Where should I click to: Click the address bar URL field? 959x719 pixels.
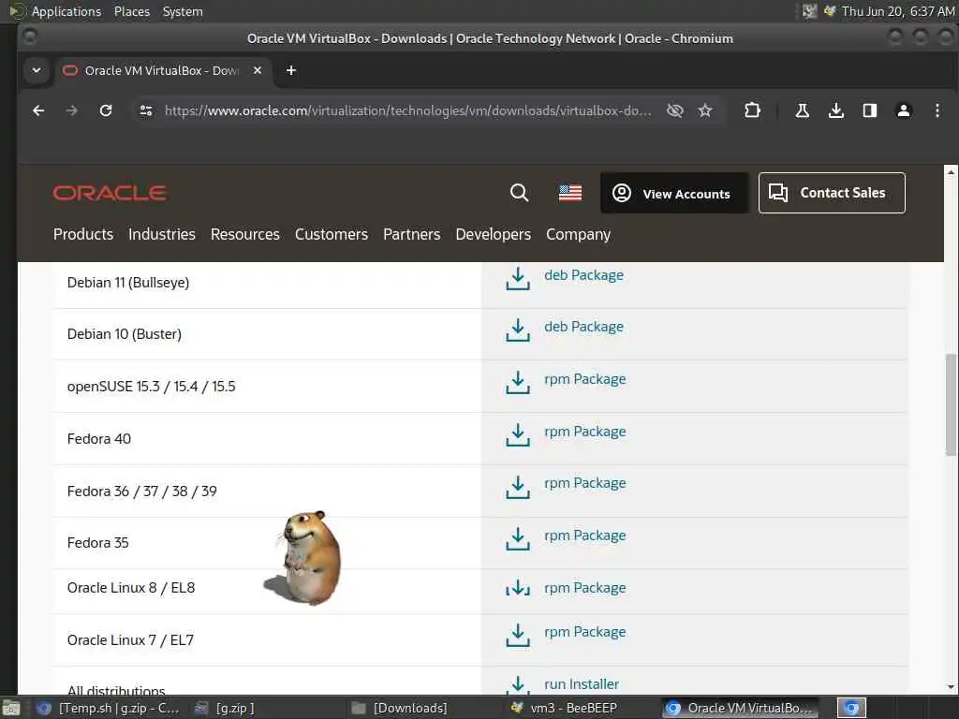[406, 110]
